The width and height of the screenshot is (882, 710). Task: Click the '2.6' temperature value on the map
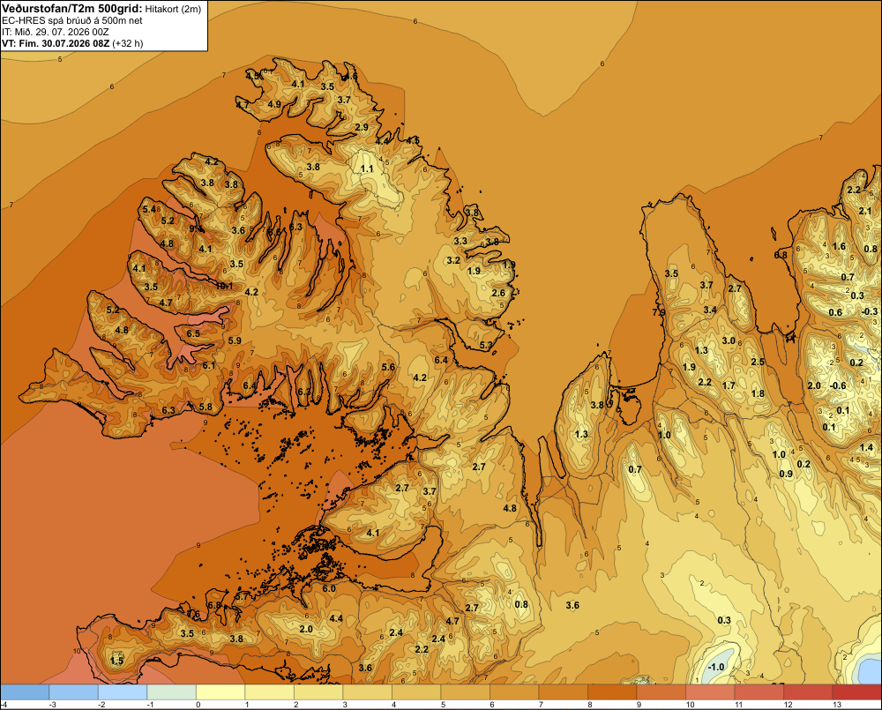497,293
